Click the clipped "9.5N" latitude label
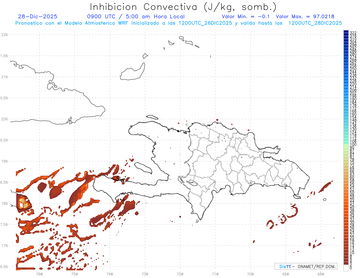The width and height of the screenshot is (360, 278). (4, 140)
